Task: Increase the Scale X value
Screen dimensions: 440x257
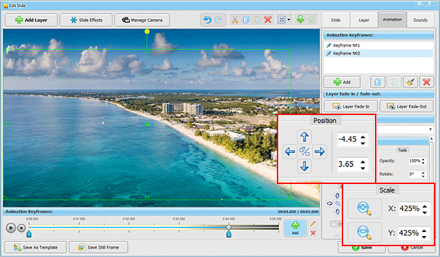Action: [424, 206]
